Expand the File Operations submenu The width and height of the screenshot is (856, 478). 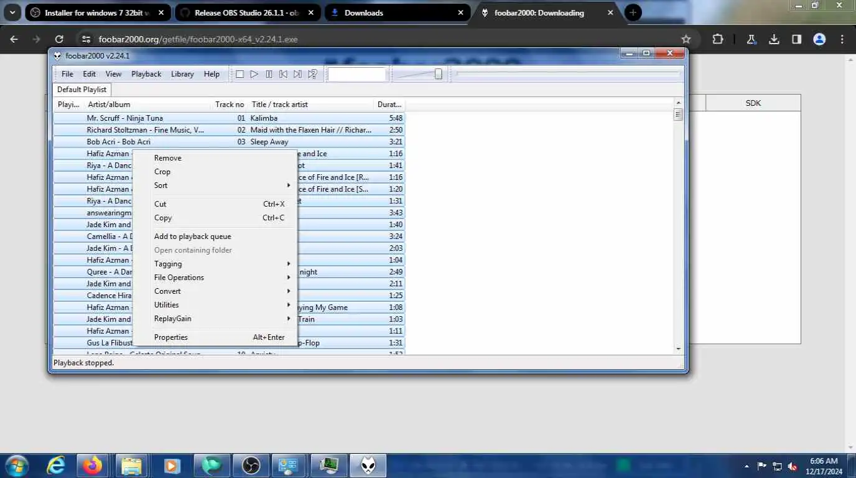coord(215,278)
